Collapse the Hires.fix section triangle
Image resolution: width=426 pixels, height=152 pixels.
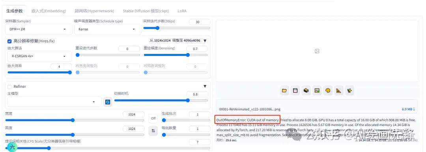click(x=205, y=41)
